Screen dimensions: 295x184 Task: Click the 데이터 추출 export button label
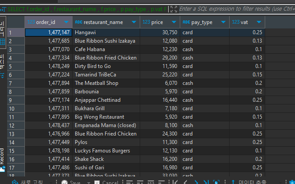[x=252, y=182]
